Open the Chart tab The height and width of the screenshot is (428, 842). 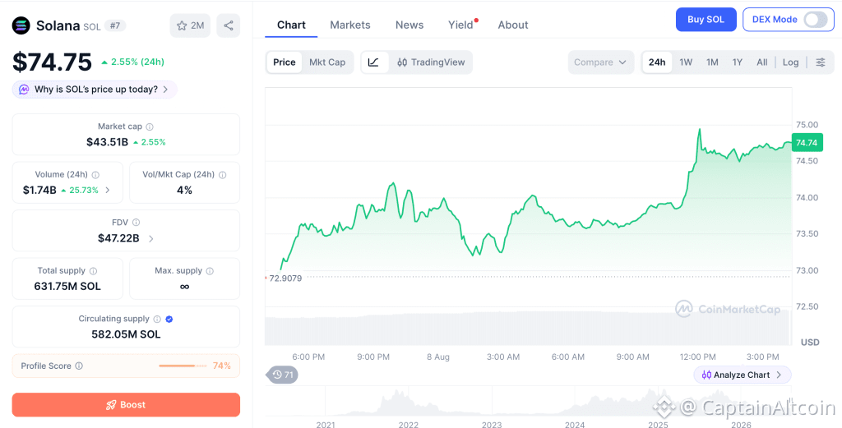(x=291, y=25)
